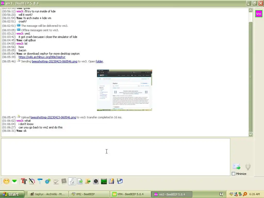264x198 pixels.
Task: Click the chat scrollbar up arrow
Action: tap(251, 10)
